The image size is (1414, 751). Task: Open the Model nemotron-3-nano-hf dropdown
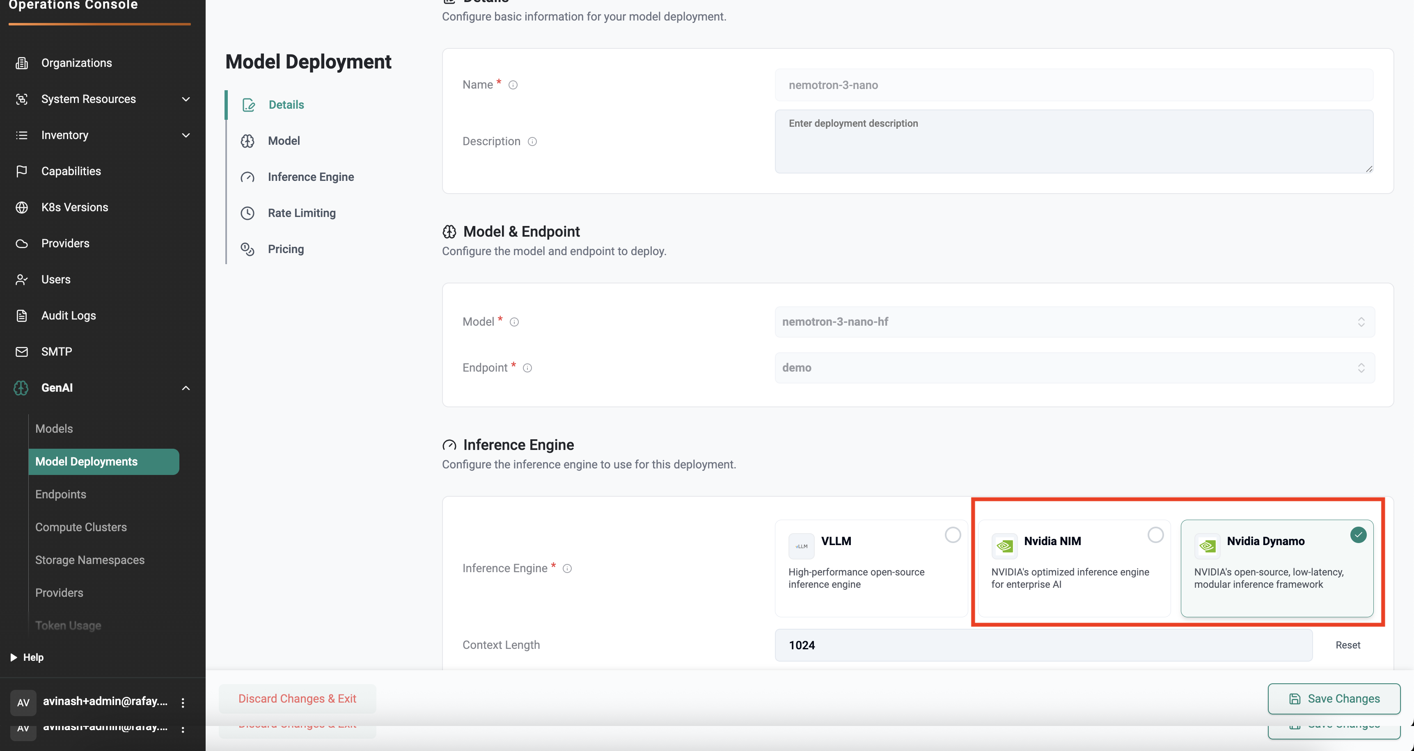(x=1074, y=322)
